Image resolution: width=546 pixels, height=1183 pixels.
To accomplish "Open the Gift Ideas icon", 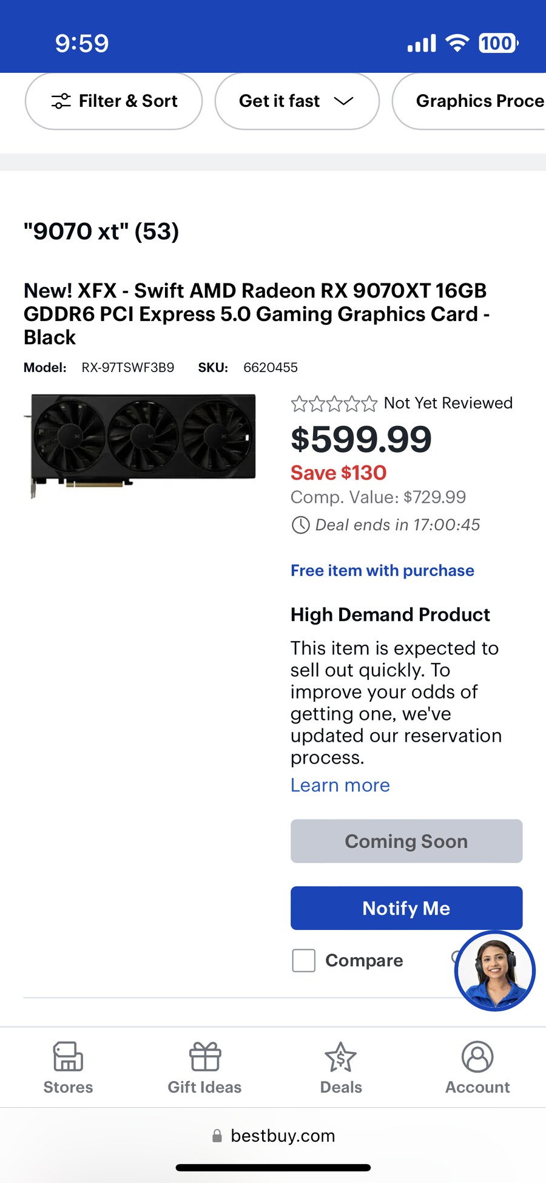I will click(x=205, y=1057).
